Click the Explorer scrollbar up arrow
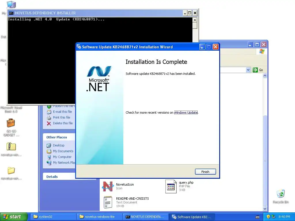The width and height of the screenshot is (295, 221). [265, 76]
